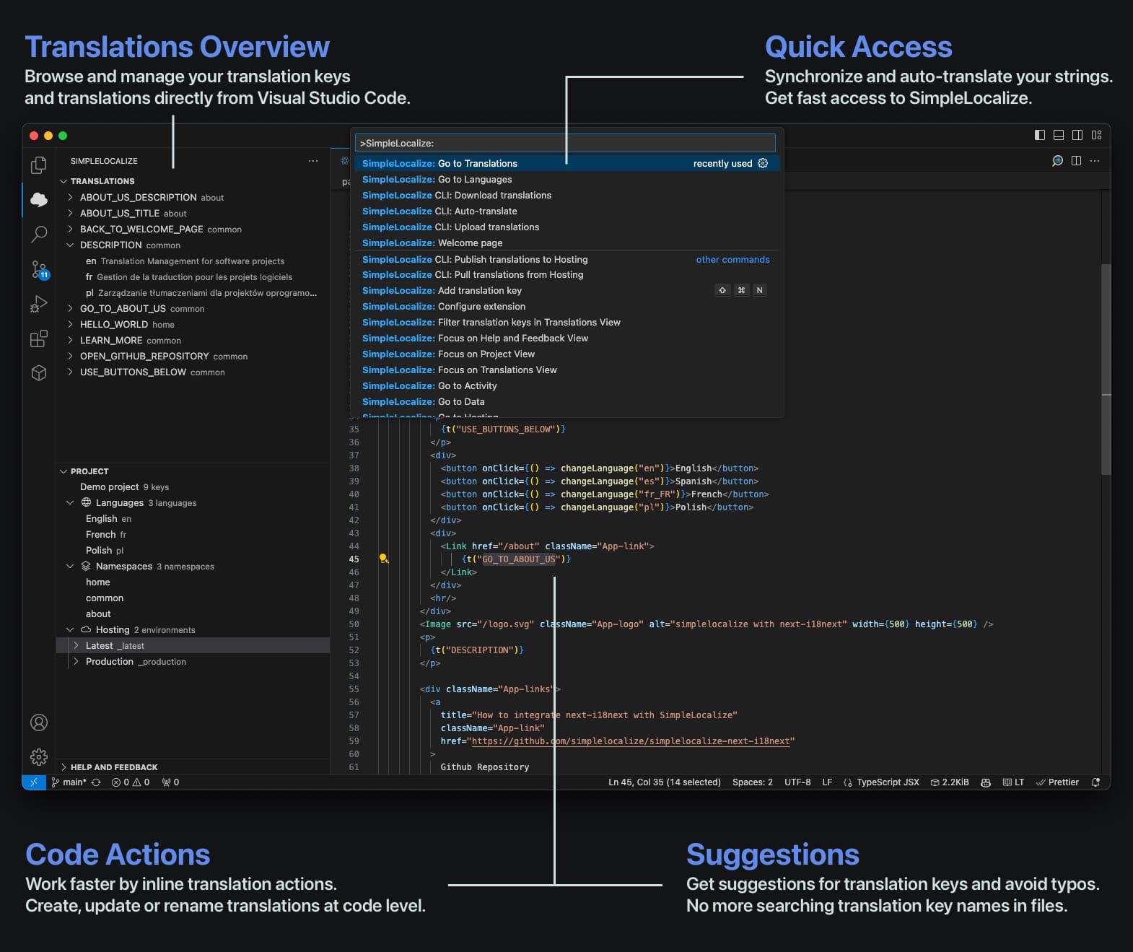Select the en translation under DESCRIPTION

[x=193, y=261]
